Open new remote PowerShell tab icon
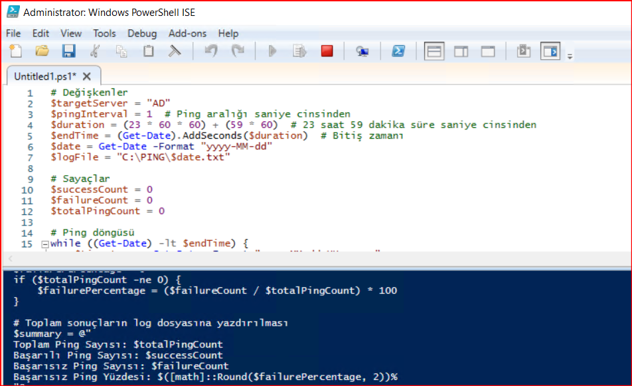The width and height of the screenshot is (632, 386). coord(362,51)
